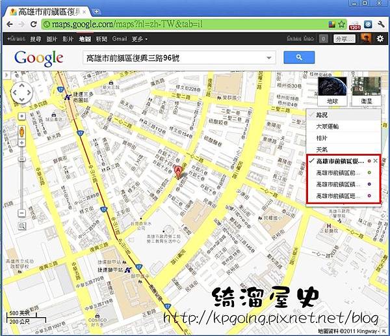The width and height of the screenshot is (390, 336).
Task: Toggle the checked 高雄市前鎮區復… result layer
Action: pyautogui.click(x=340, y=161)
